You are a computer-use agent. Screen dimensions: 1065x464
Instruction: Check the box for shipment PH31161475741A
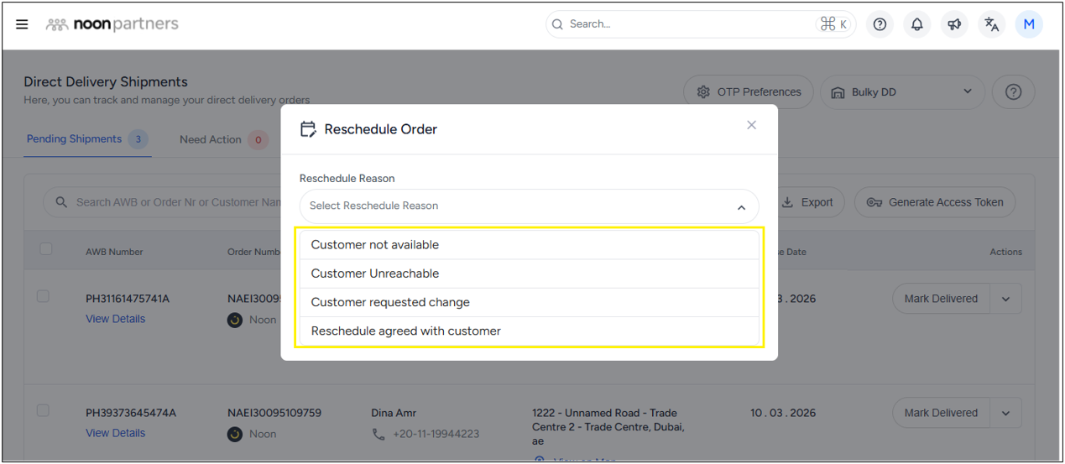click(x=43, y=296)
